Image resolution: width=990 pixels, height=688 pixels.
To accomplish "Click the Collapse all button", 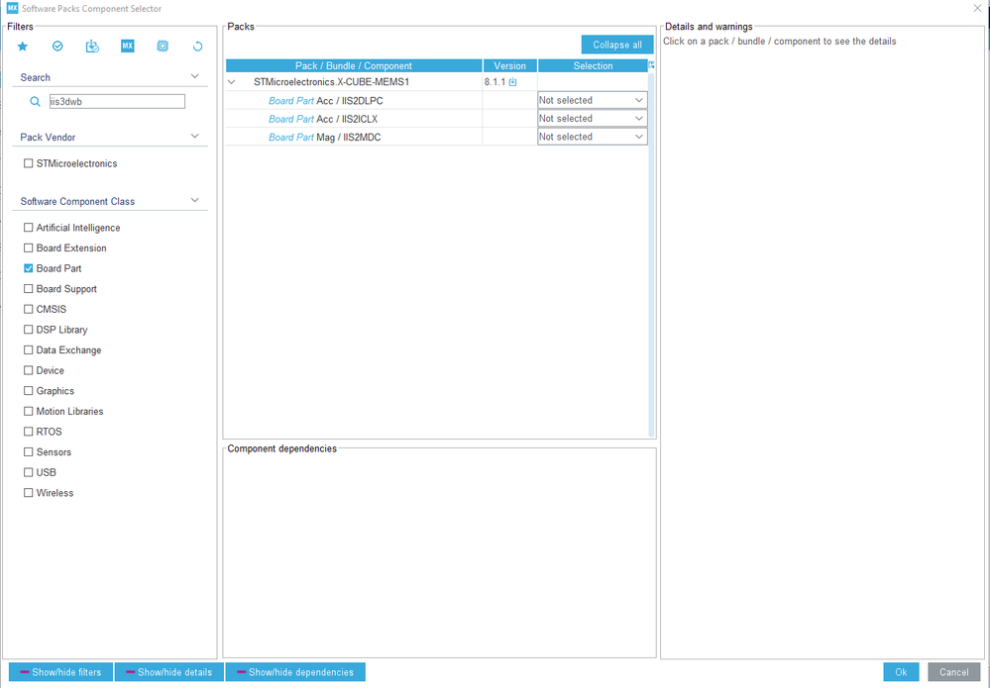I will pos(616,45).
